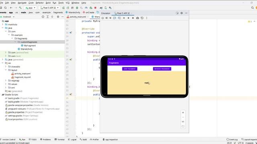Expand the mipmap folder
This screenshot has height=144, width=257.
[6, 80]
